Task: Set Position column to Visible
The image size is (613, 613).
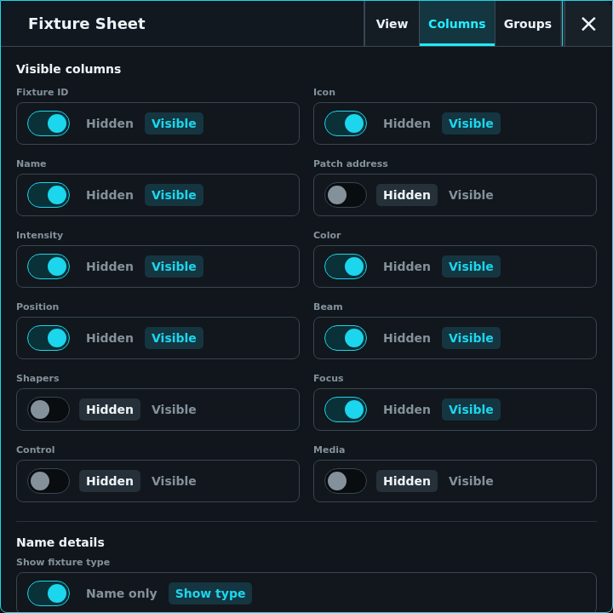Action: (174, 338)
